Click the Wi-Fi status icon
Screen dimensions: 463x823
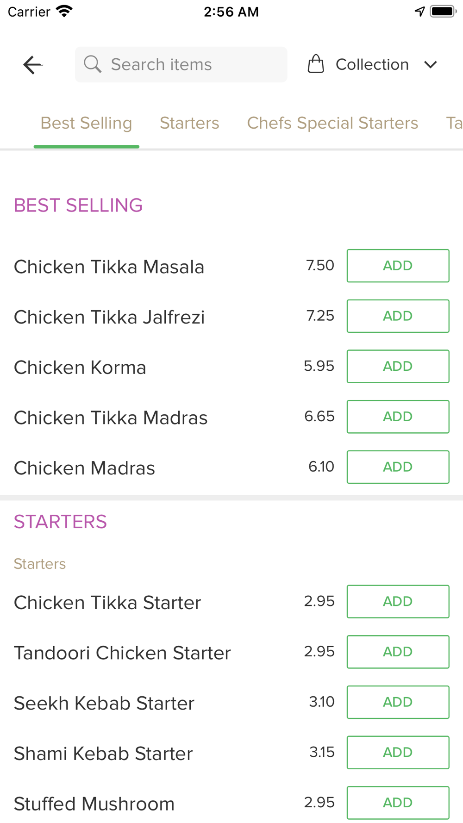[64, 11]
